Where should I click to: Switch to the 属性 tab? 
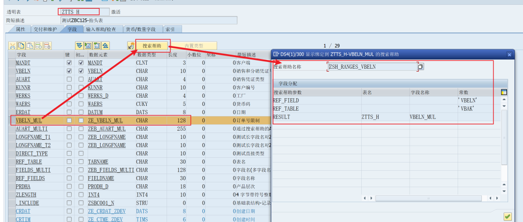pyautogui.click(x=20, y=30)
